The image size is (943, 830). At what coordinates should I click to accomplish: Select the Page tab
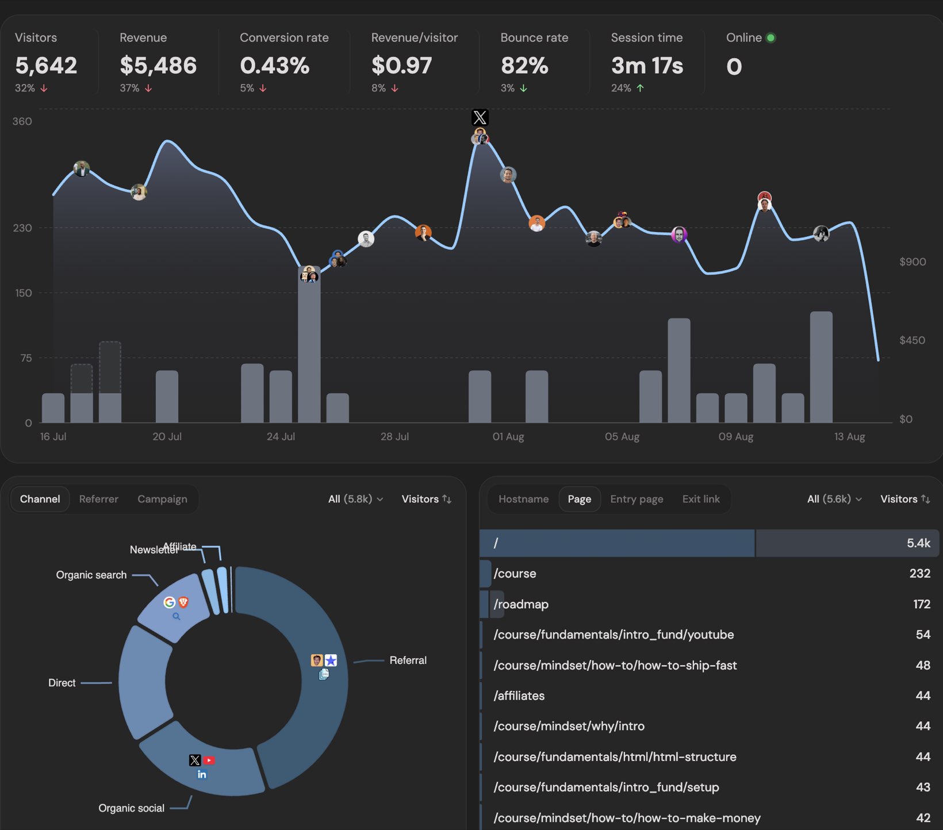click(x=579, y=499)
